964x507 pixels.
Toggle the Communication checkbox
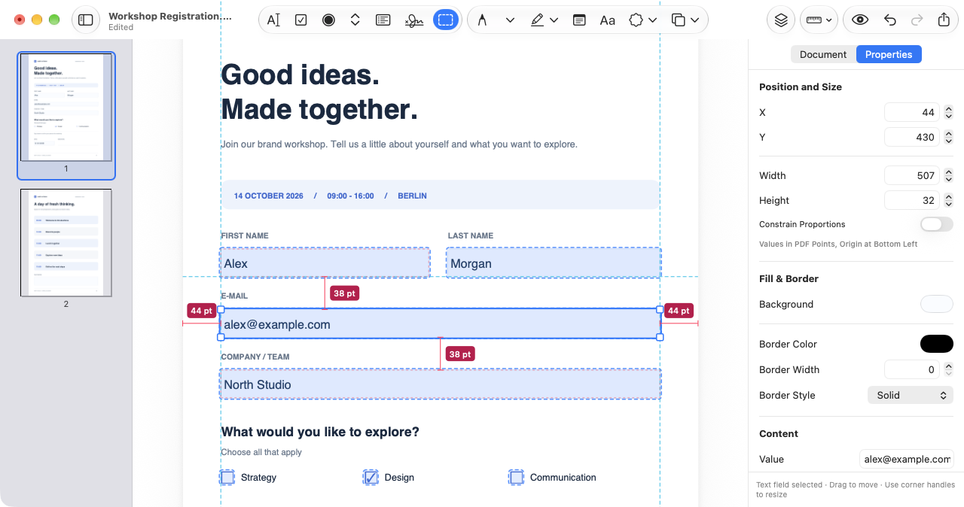pyautogui.click(x=516, y=477)
